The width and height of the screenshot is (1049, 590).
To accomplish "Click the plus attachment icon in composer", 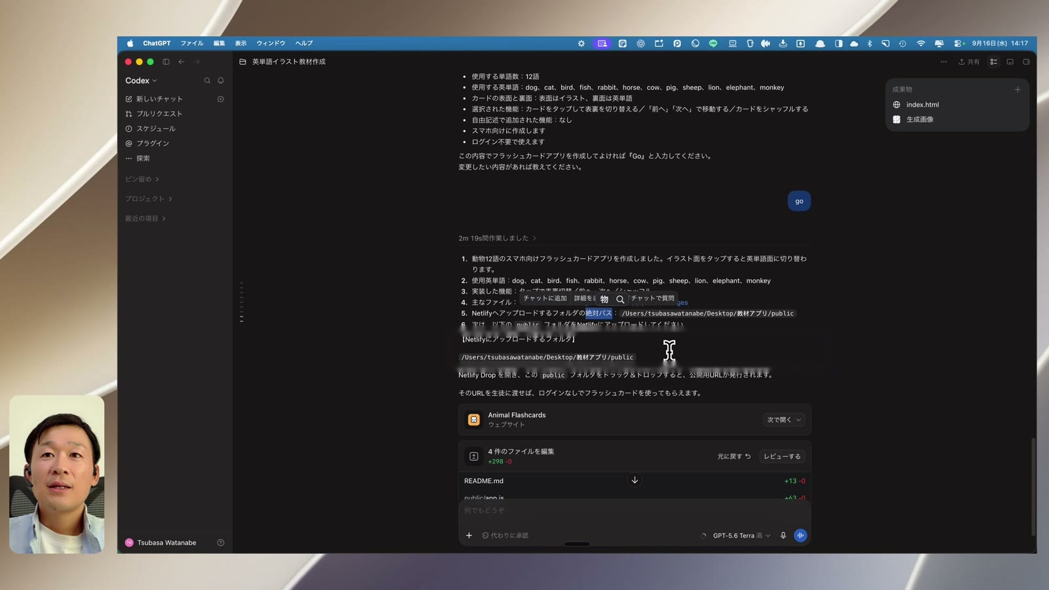I will click(469, 536).
